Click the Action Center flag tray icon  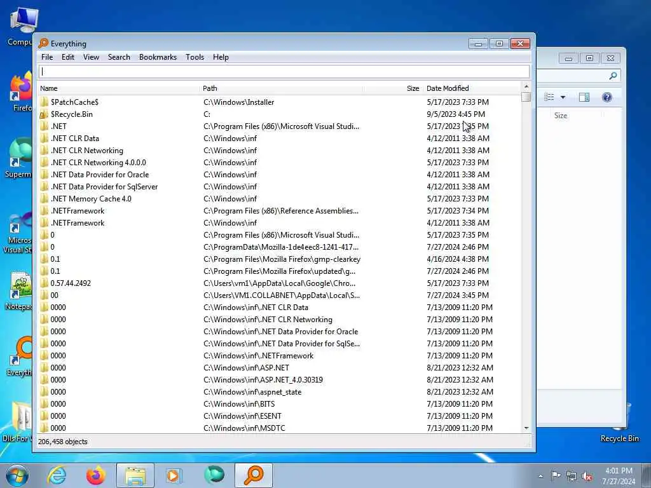556,476
